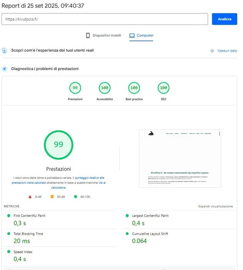This screenshot has width=243, height=270.
Task: Jump to Best practice score gauge 100
Action: (x=134, y=88)
